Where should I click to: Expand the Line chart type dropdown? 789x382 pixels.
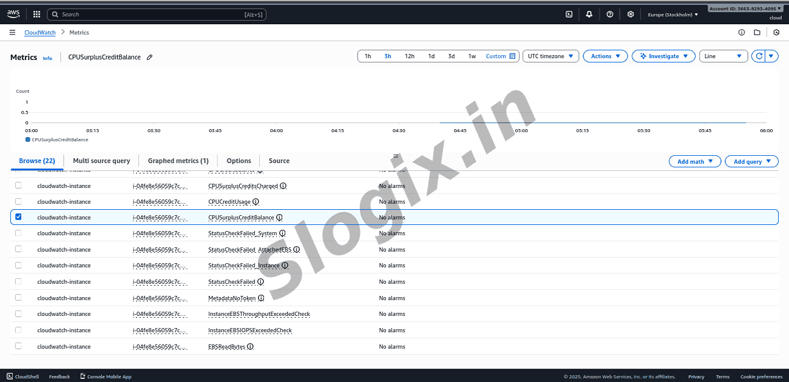(723, 56)
